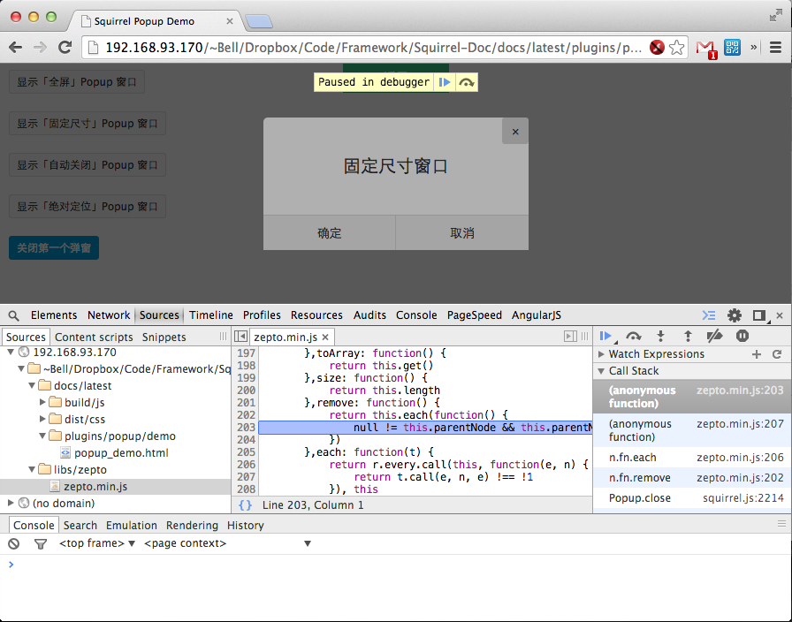This screenshot has width=792, height=622.
Task: Resume script execution in debugger sidebar
Action: [605, 336]
